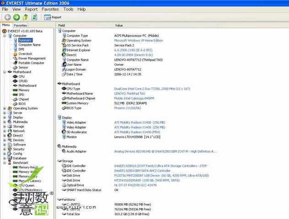
Task: Switch to the Favorites tab
Action: click(21, 26)
